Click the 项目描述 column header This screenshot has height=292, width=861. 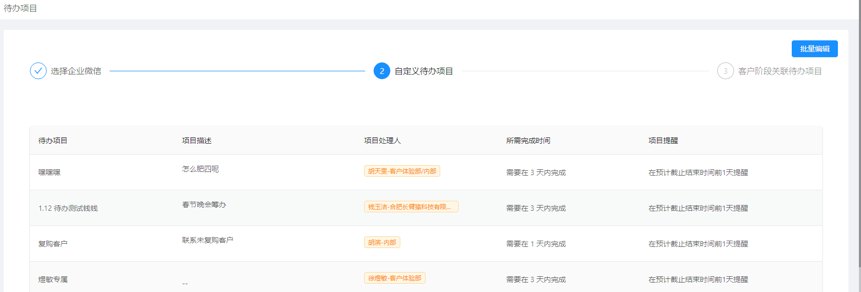(197, 140)
